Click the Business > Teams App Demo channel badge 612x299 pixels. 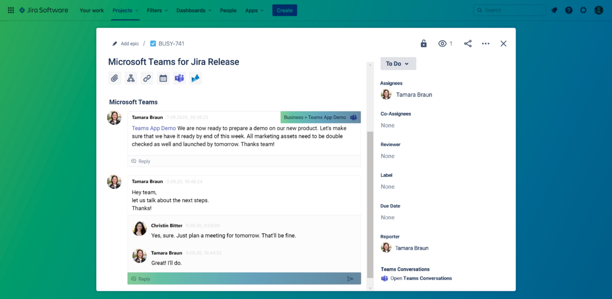320,117
